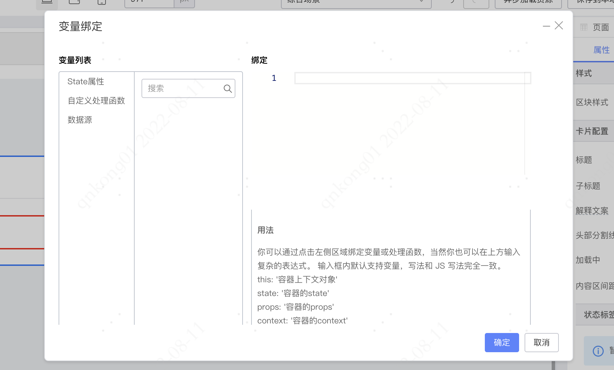614x370 pixels.
Task: Expand the 样式 section
Action: [594, 73]
